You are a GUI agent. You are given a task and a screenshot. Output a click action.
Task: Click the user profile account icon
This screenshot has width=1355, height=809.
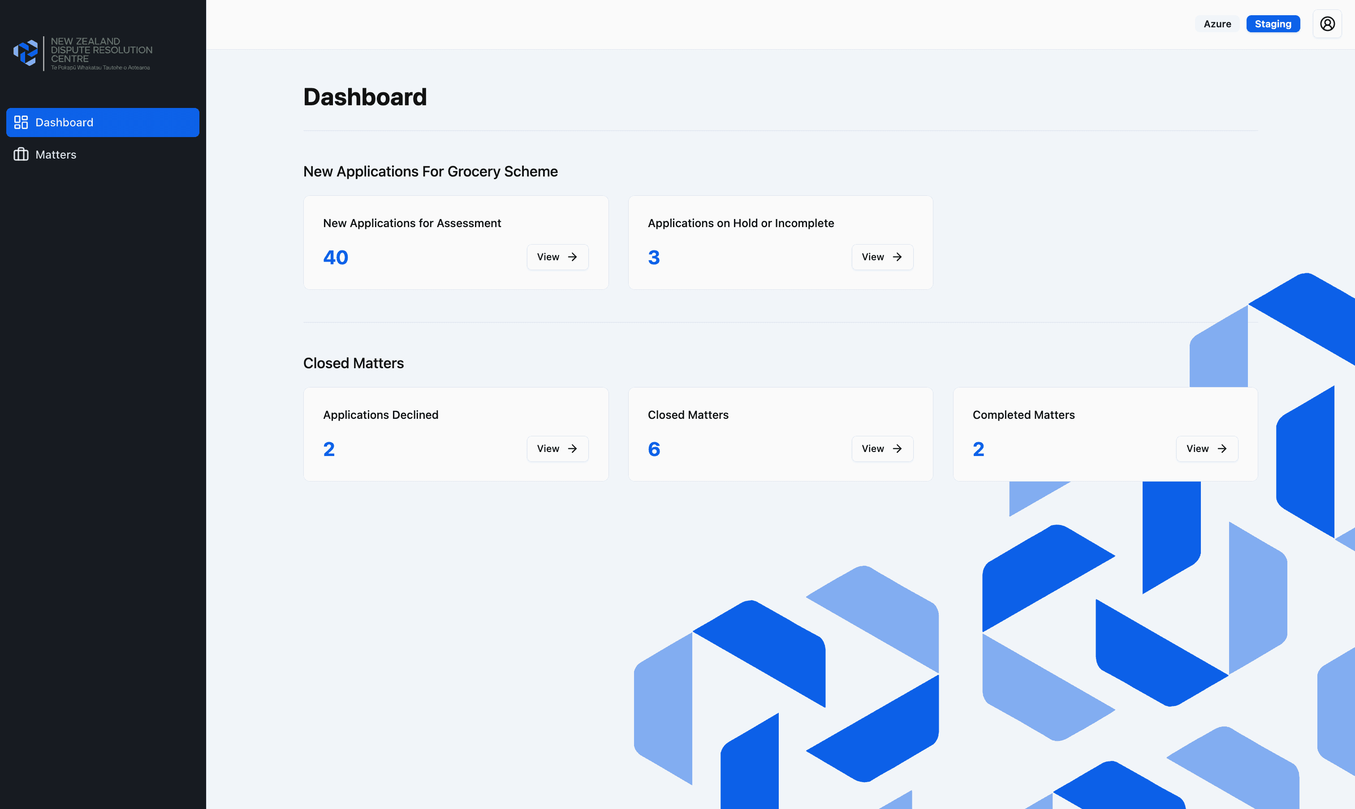point(1327,24)
